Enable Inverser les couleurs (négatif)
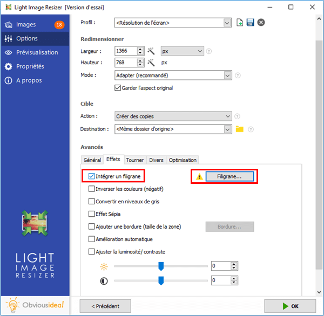 coord(92,189)
